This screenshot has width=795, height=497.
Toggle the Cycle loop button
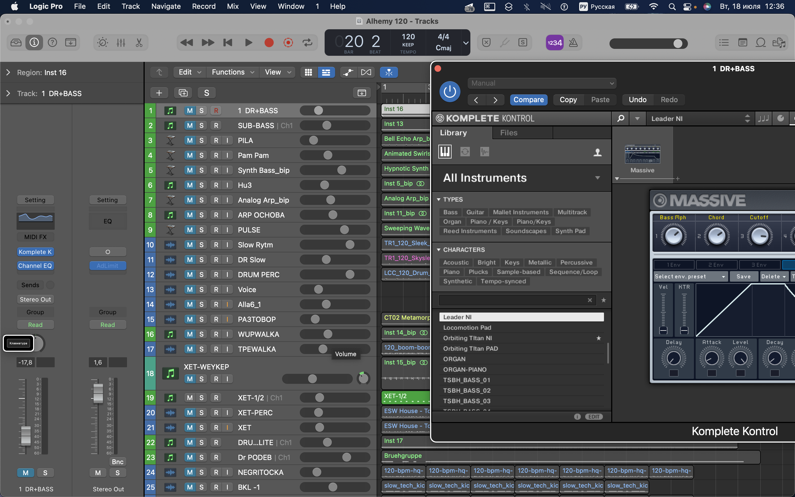308,43
